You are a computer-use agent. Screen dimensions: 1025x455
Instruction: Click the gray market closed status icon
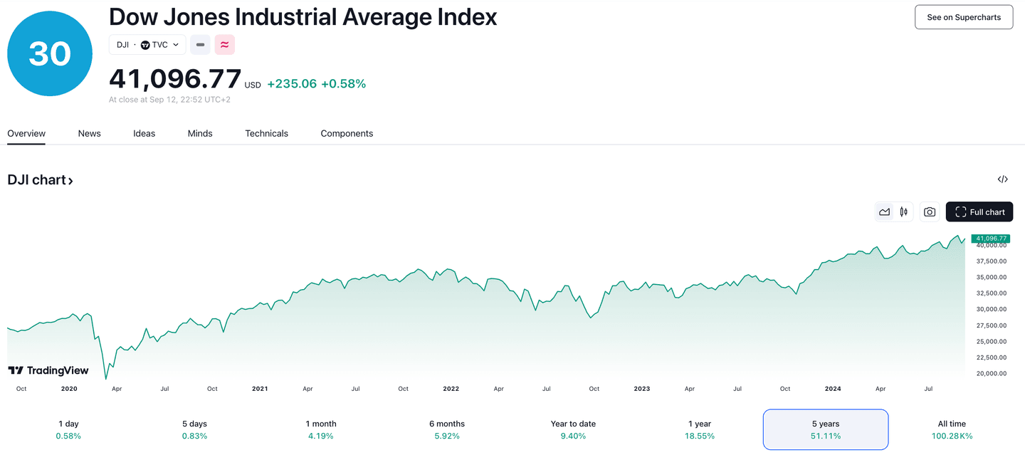coord(200,44)
